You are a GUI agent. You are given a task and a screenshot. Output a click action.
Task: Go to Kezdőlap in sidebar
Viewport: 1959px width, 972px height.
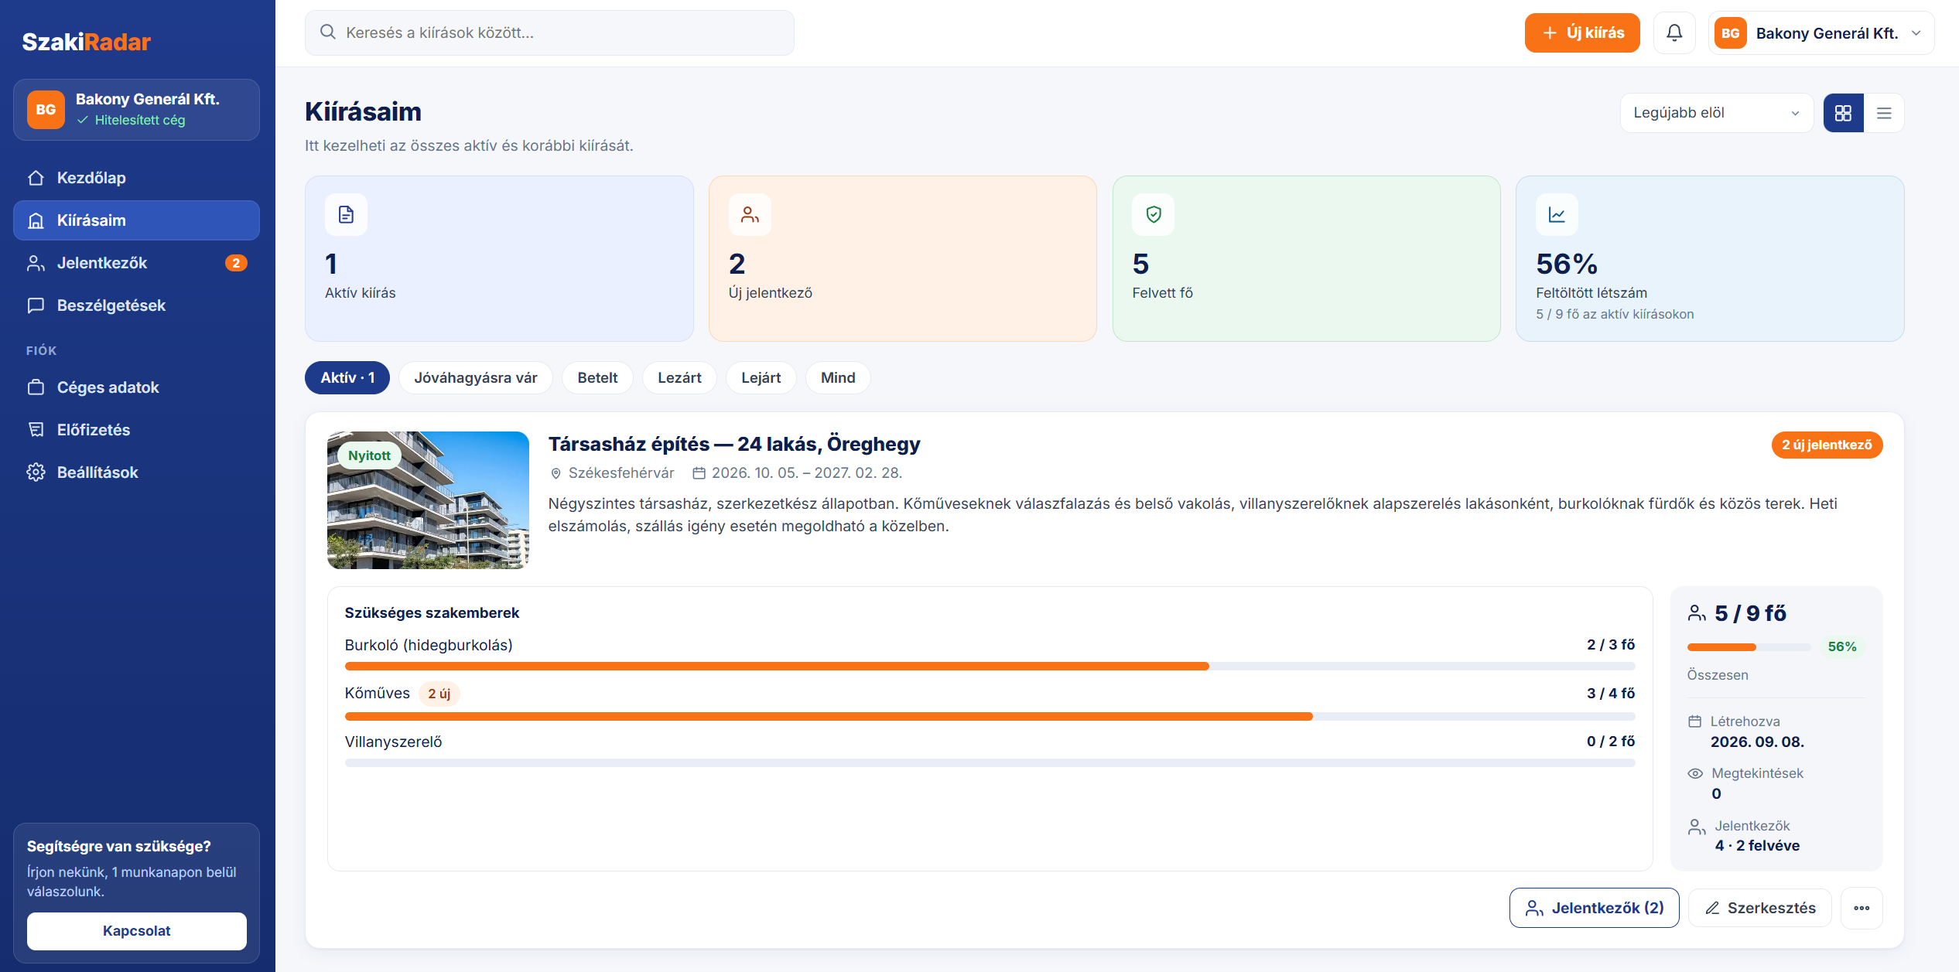click(136, 178)
